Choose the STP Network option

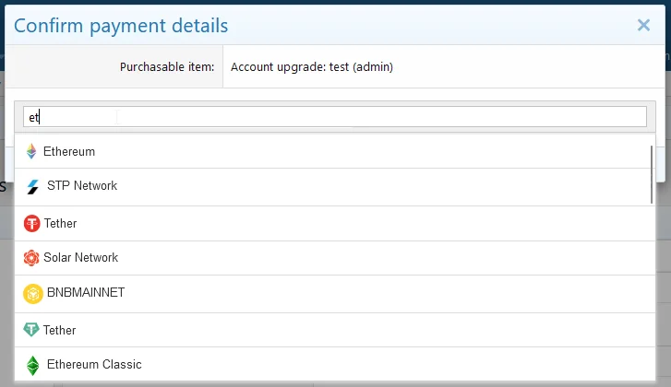pos(82,186)
